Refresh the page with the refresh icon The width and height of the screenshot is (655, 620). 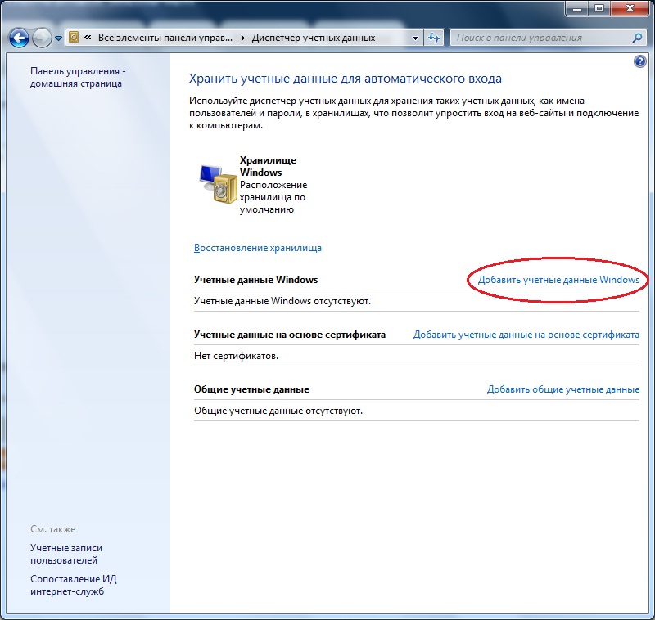pos(434,38)
